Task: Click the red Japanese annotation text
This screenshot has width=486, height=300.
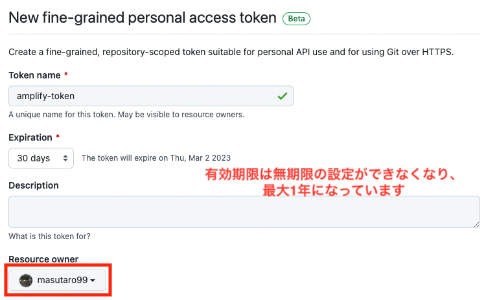Action: [330, 182]
